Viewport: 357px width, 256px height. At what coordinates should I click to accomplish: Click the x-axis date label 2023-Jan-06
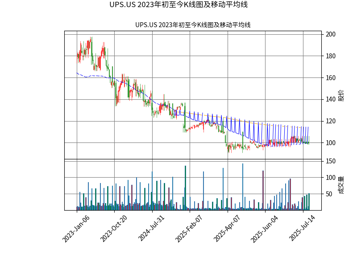[76, 229]
